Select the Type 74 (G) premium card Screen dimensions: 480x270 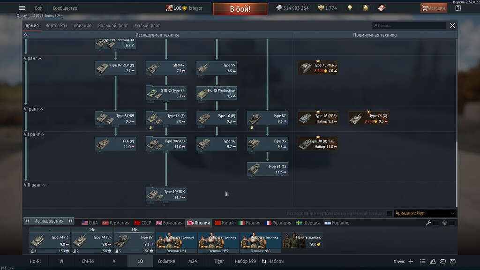point(368,119)
